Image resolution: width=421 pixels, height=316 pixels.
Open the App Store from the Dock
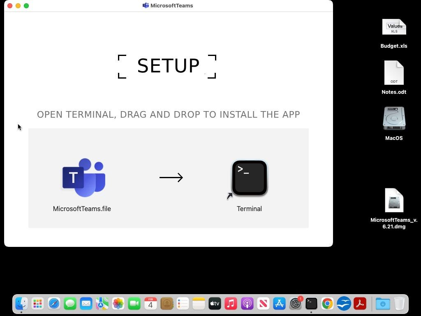click(279, 304)
